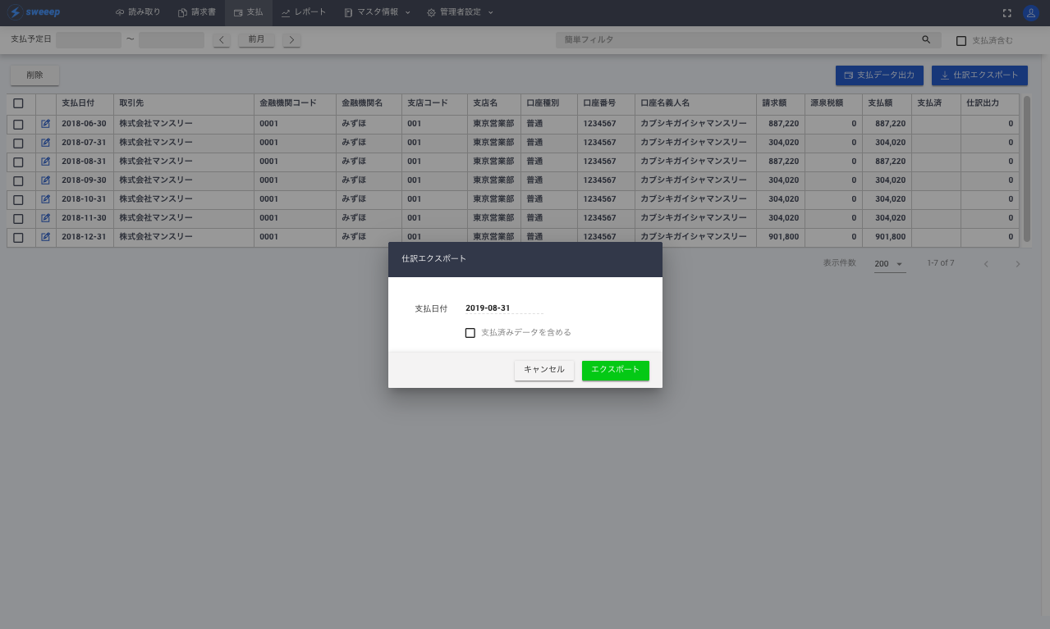The width and height of the screenshot is (1050, 629).
Task: Click edit icon for 2018-06-30 row
Action: click(46, 124)
